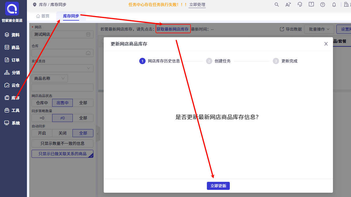Viewport: 351px width, 197px height.
Task: Expand the 卖家类目 dropdown
Action: click(62, 68)
